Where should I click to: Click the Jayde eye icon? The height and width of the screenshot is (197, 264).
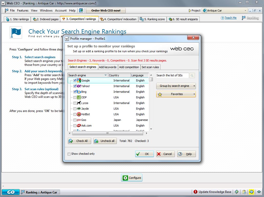tap(79, 109)
